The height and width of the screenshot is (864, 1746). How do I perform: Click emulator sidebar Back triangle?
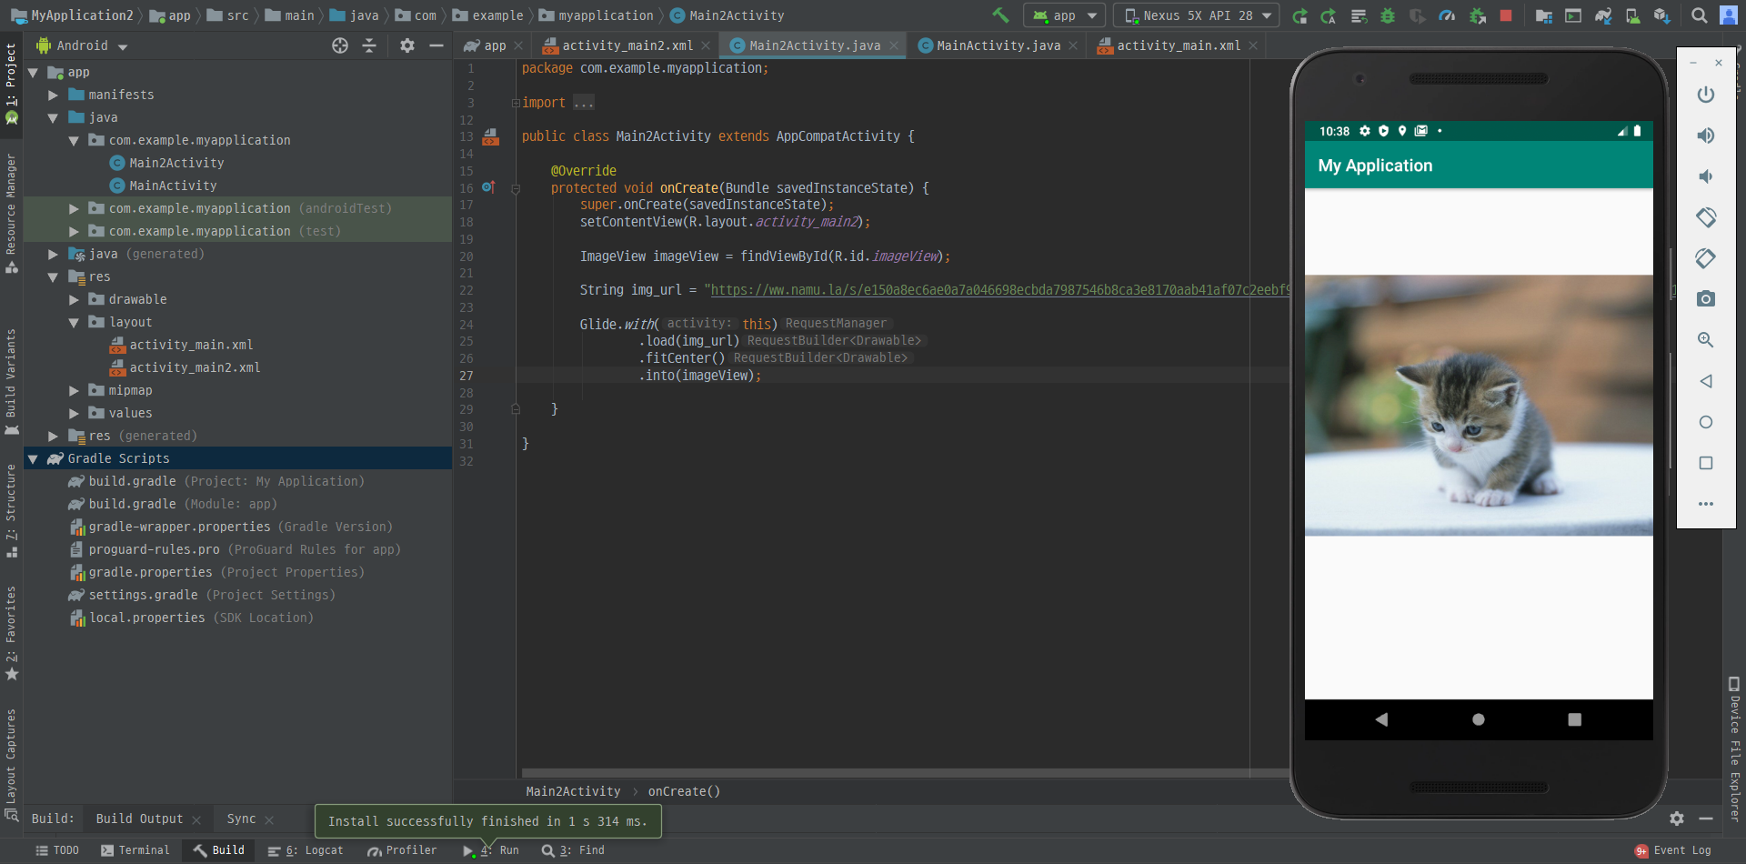(1706, 381)
